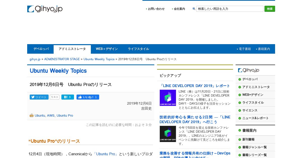Open the gihyo.jp logo in the header
This screenshot has height=158, width=302.
(x=45, y=9)
